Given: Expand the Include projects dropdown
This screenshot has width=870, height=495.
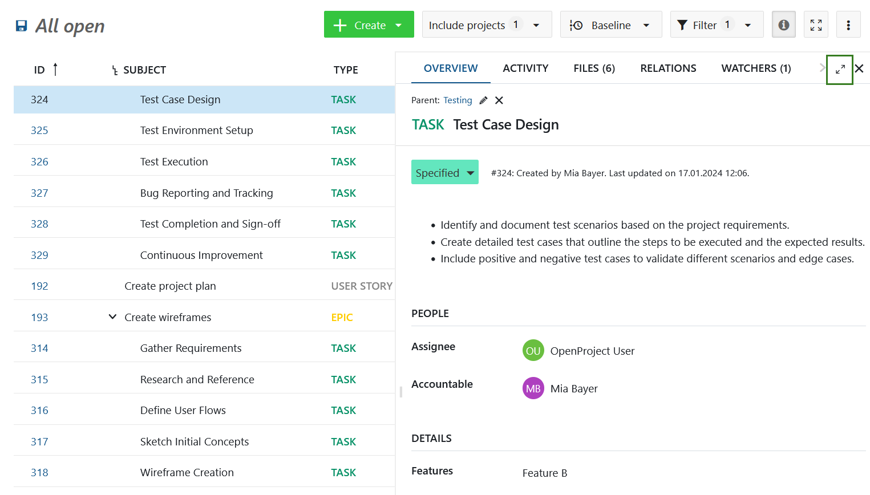Looking at the screenshot, I should click(487, 25).
